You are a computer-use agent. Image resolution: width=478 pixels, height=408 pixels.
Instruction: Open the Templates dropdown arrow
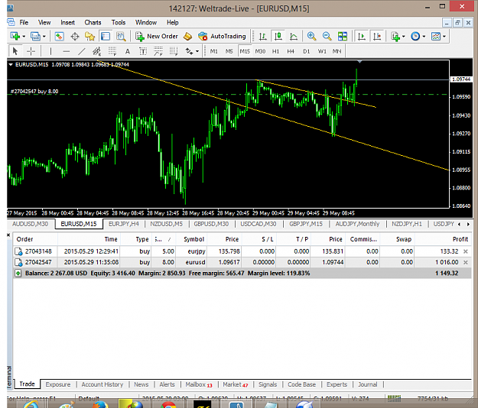[444, 37]
